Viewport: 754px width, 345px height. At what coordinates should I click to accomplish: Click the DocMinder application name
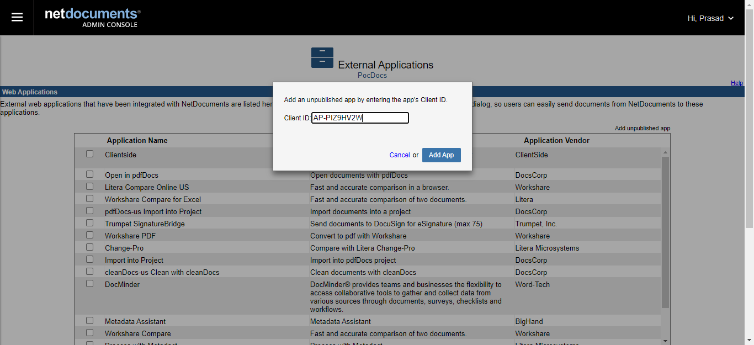click(x=122, y=284)
